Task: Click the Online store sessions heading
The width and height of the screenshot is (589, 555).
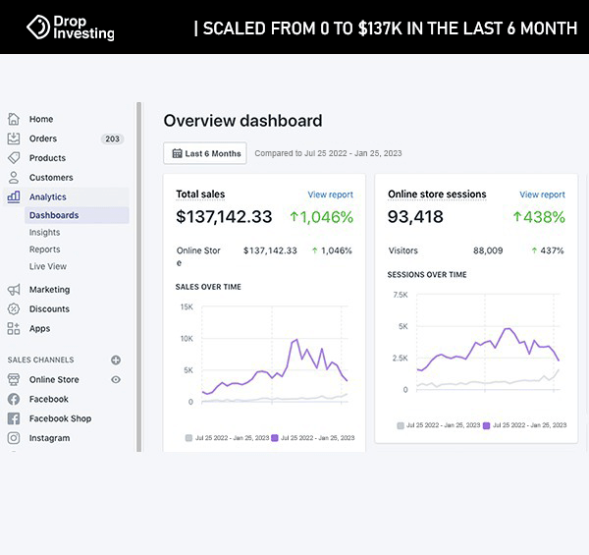Action: [x=437, y=194]
